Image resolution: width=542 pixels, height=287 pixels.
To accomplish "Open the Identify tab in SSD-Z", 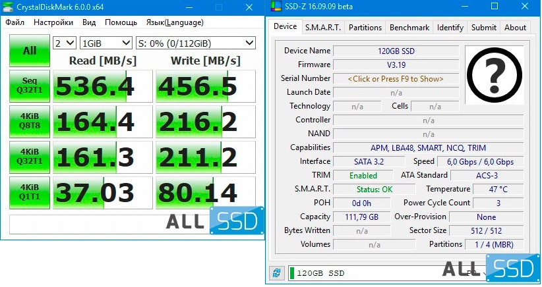I will click(450, 28).
